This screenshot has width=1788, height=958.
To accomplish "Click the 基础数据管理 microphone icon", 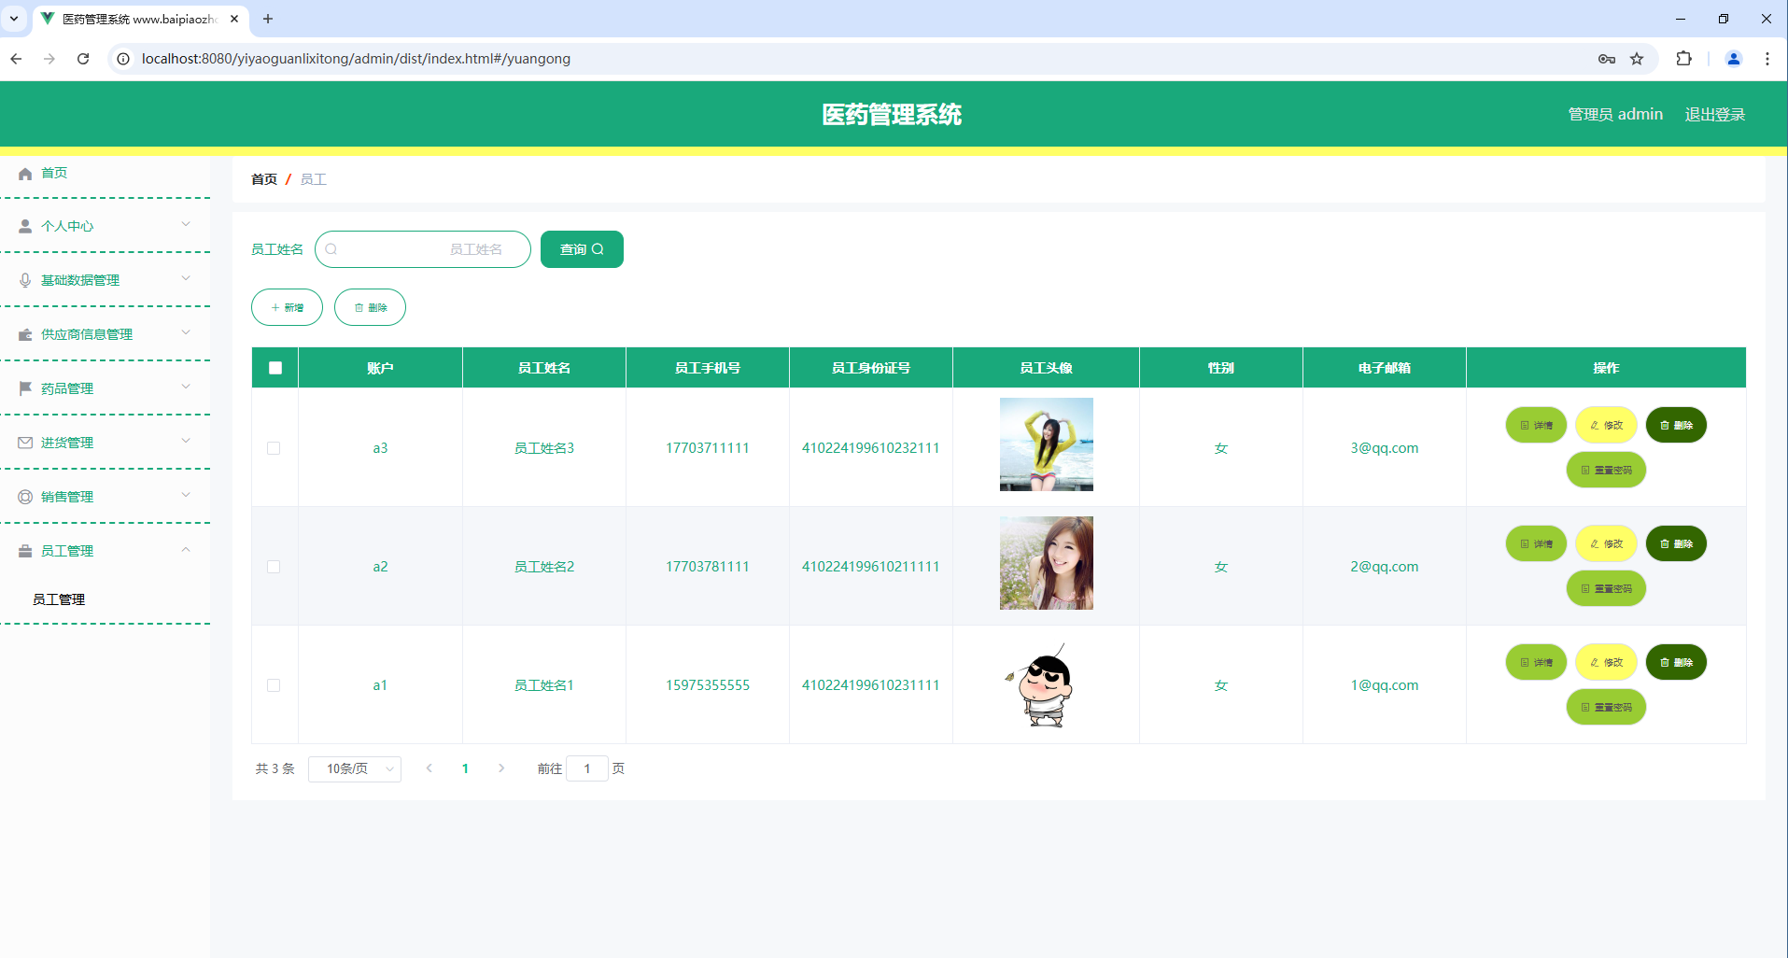I will point(24,279).
